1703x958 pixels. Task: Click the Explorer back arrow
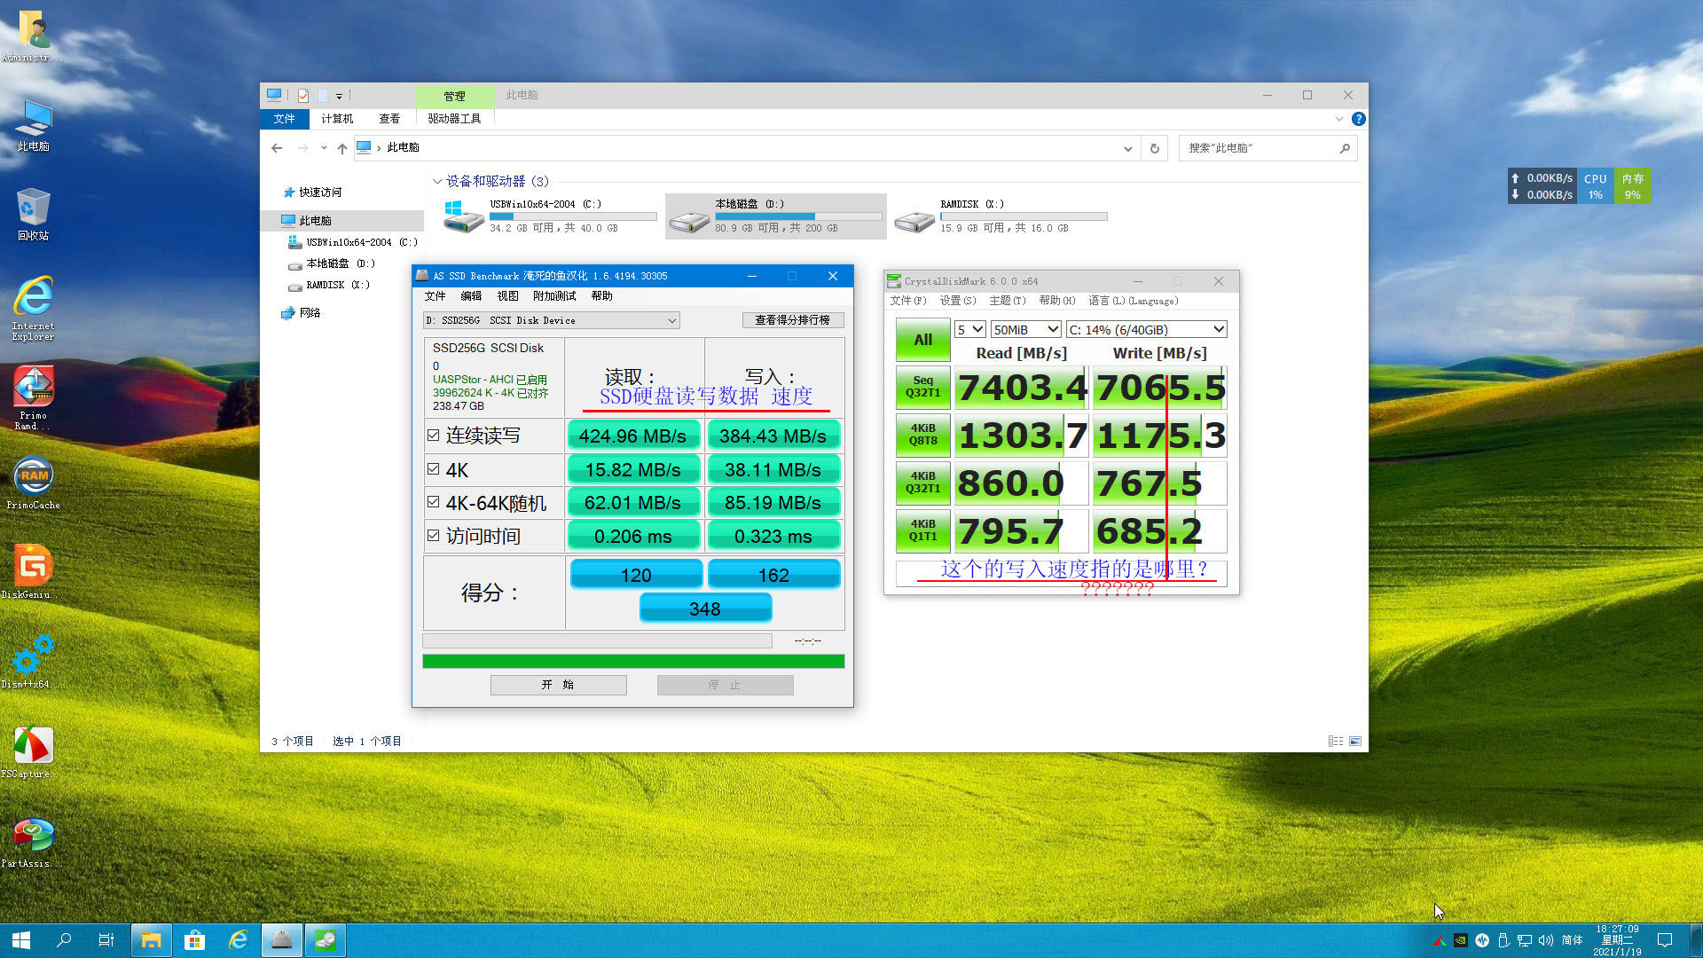point(277,148)
